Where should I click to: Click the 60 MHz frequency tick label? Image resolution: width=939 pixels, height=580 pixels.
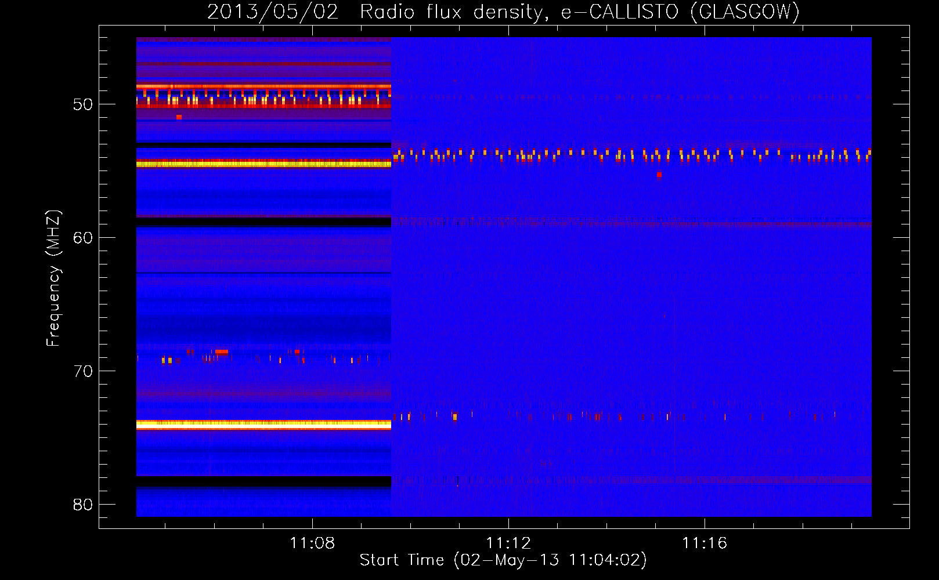(x=83, y=238)
